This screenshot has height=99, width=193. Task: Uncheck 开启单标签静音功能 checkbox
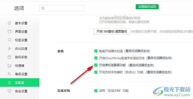(x=96, y=65)
